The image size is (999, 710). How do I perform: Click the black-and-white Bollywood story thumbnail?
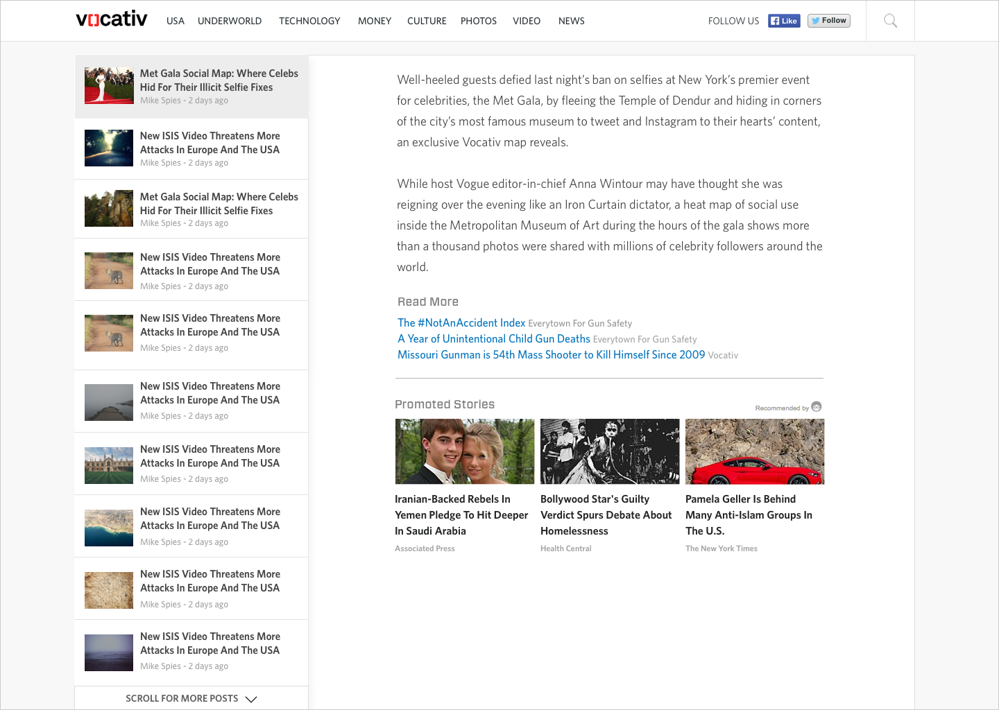click(x=610, y=451)
